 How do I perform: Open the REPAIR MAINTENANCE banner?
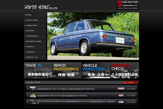tap(67, 70)
